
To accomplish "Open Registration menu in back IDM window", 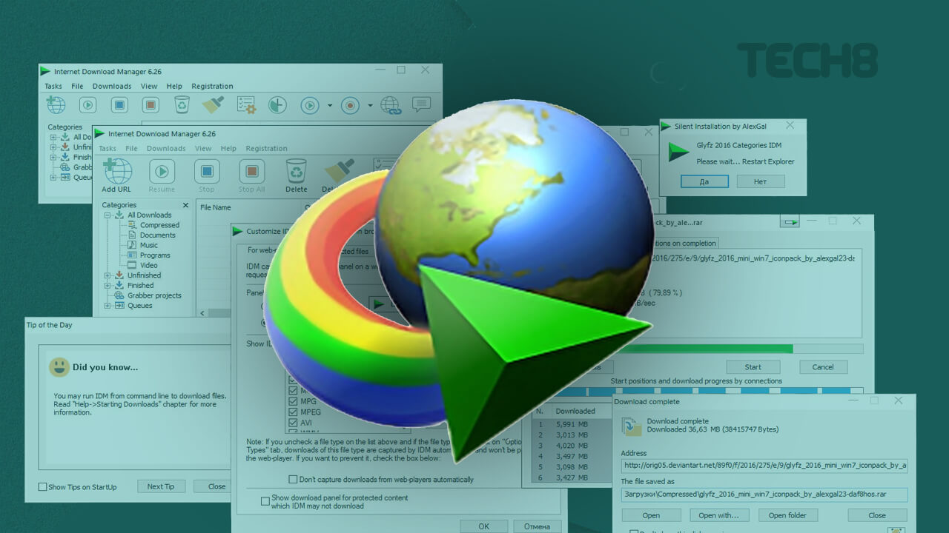I will (212, 86).
